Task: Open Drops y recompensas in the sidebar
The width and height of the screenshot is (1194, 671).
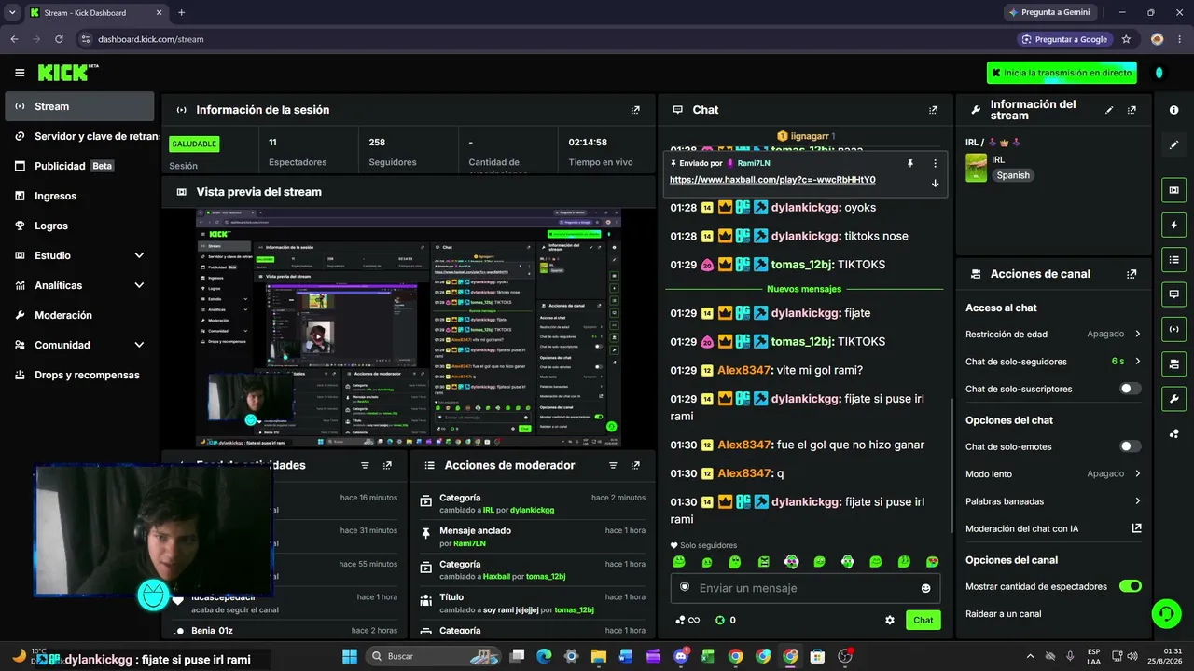Action: click(x=79, y=375)
